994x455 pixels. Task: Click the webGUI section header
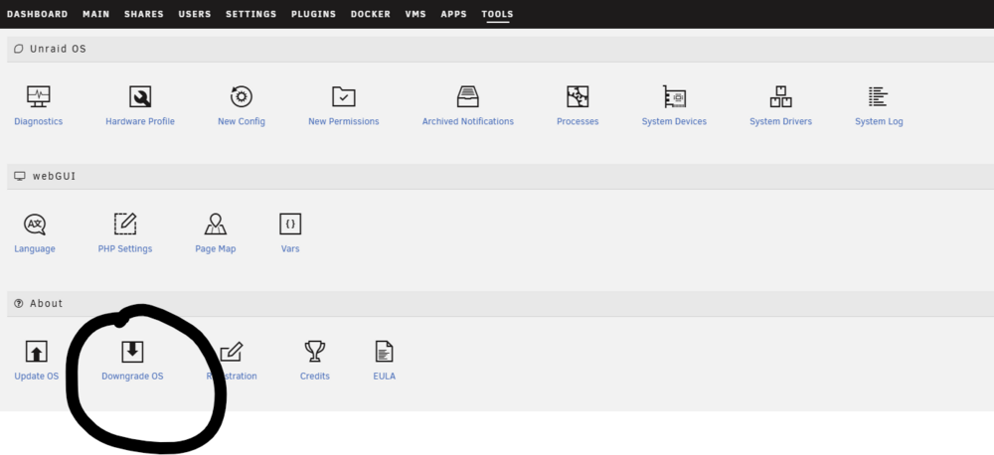coord(501,176)
